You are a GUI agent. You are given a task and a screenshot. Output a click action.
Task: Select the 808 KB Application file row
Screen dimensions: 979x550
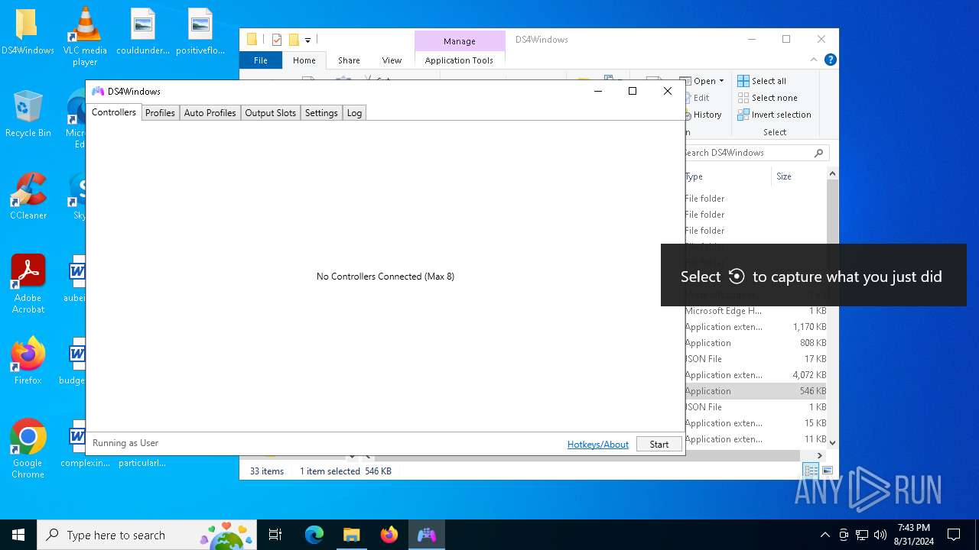click(x=756, y=343)
